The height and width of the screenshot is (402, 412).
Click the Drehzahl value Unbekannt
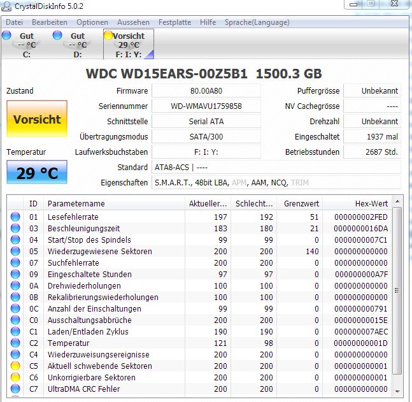373,122
